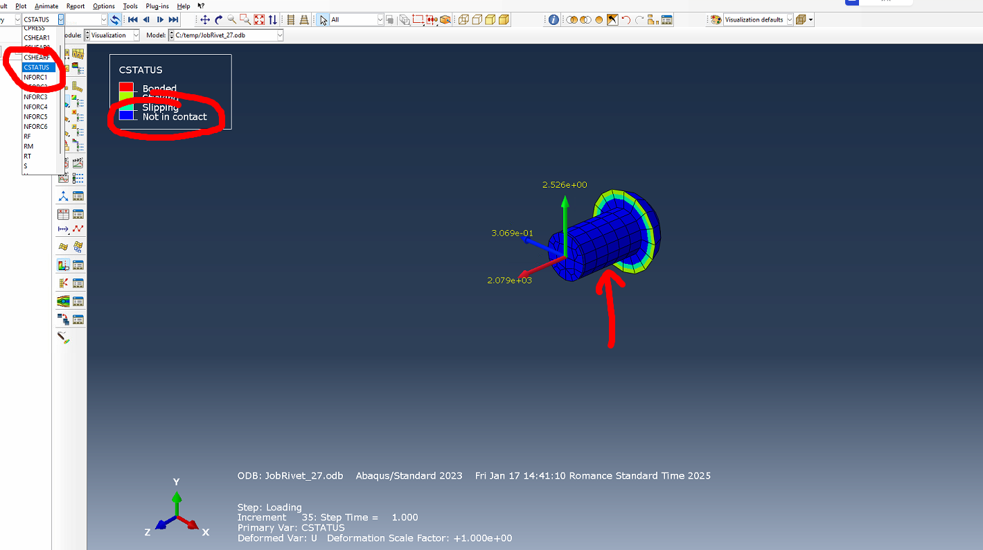The height and width of the screenshot is (550, 983).
Task: Select NFORC5 in the variable list
Action: pyautogui.click(x=36, y=116)
